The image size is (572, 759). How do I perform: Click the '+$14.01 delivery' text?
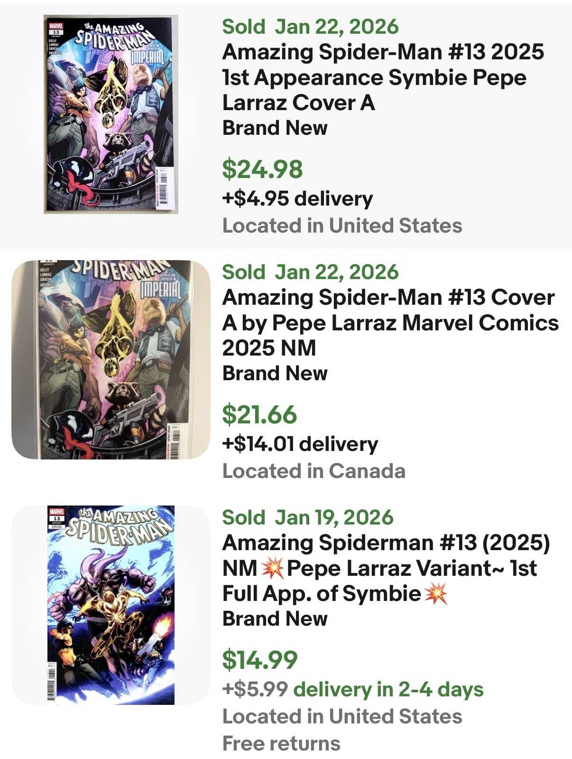(300, 444)
